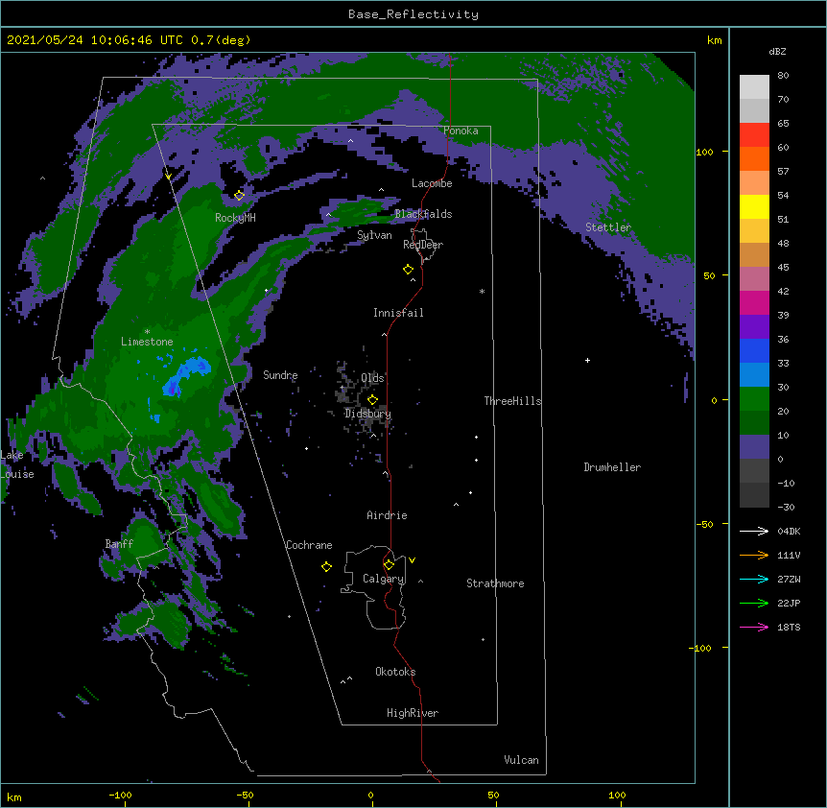The image size is (827, 808).
Task: Click the dBZ legend heading
Action: [777, 52]
